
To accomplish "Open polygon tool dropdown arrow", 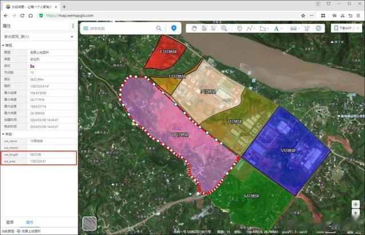I will (x=268, y=28).
